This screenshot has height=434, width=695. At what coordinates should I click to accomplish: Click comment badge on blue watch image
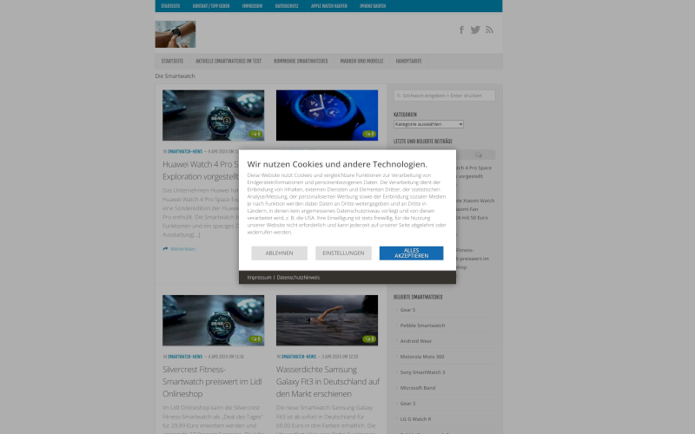click(x=369, y=134)
